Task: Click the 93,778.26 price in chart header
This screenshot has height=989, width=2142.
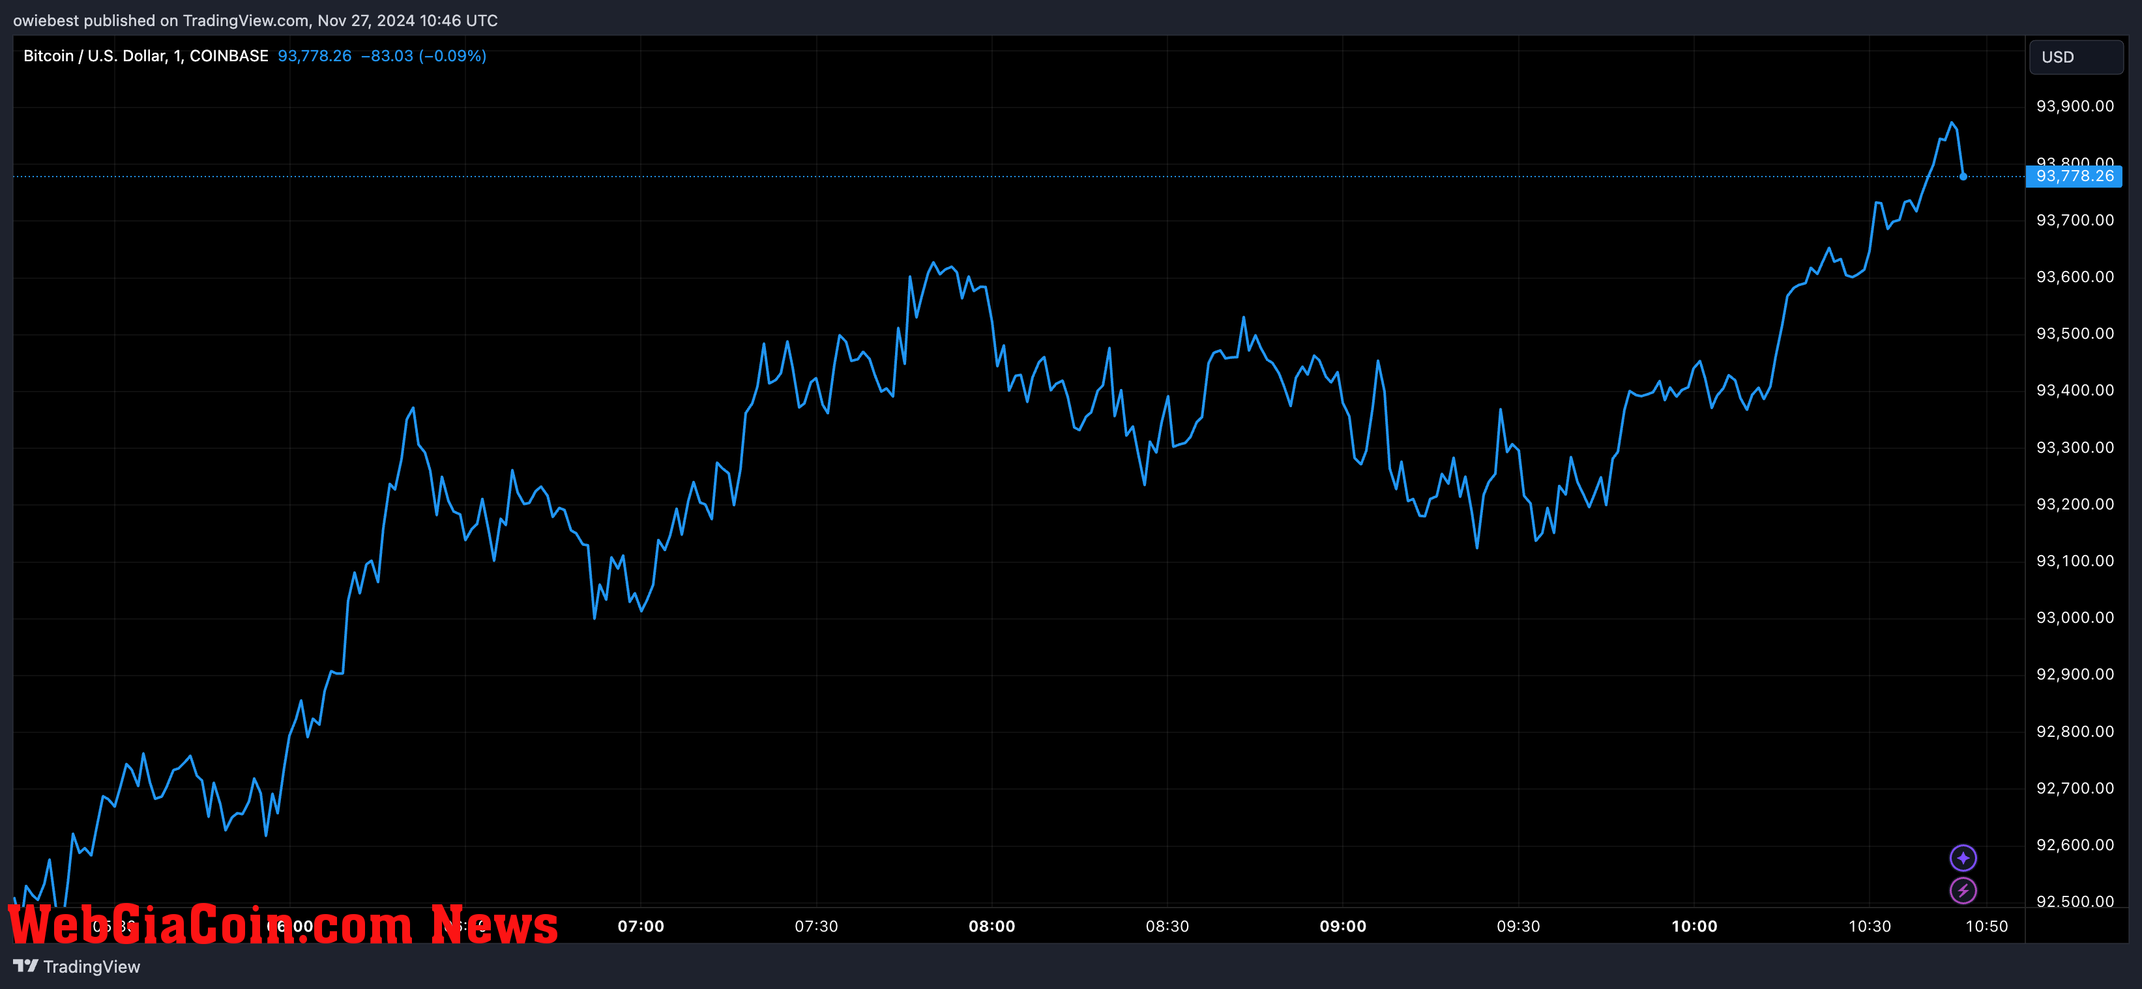Action: (314, 55)
